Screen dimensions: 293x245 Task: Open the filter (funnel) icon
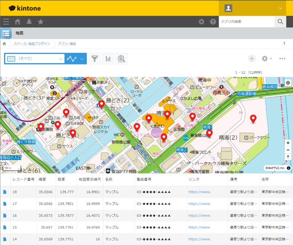point(94,59)
